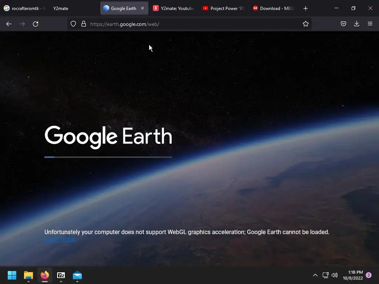Open the Learn more link
The image size is (379, 284).
point(60,239)
